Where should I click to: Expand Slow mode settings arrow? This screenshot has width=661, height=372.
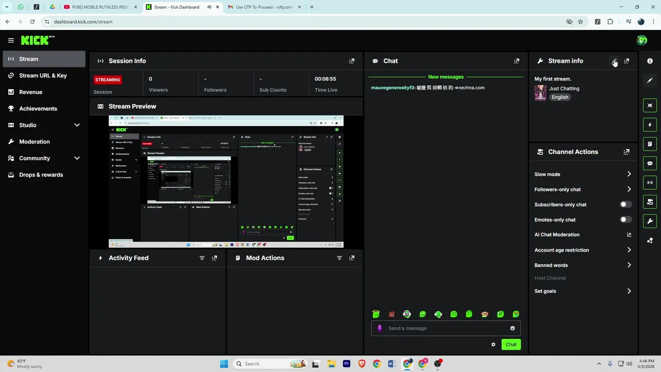pos(629,174)
